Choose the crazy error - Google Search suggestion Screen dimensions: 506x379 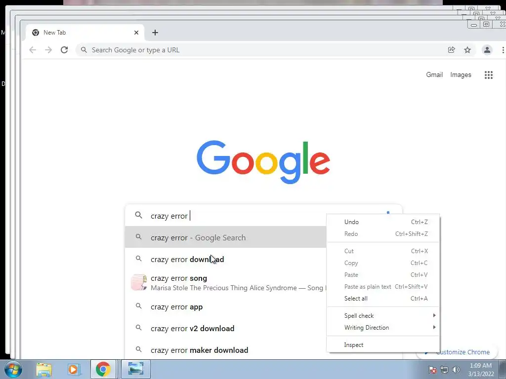pos(225,237)
